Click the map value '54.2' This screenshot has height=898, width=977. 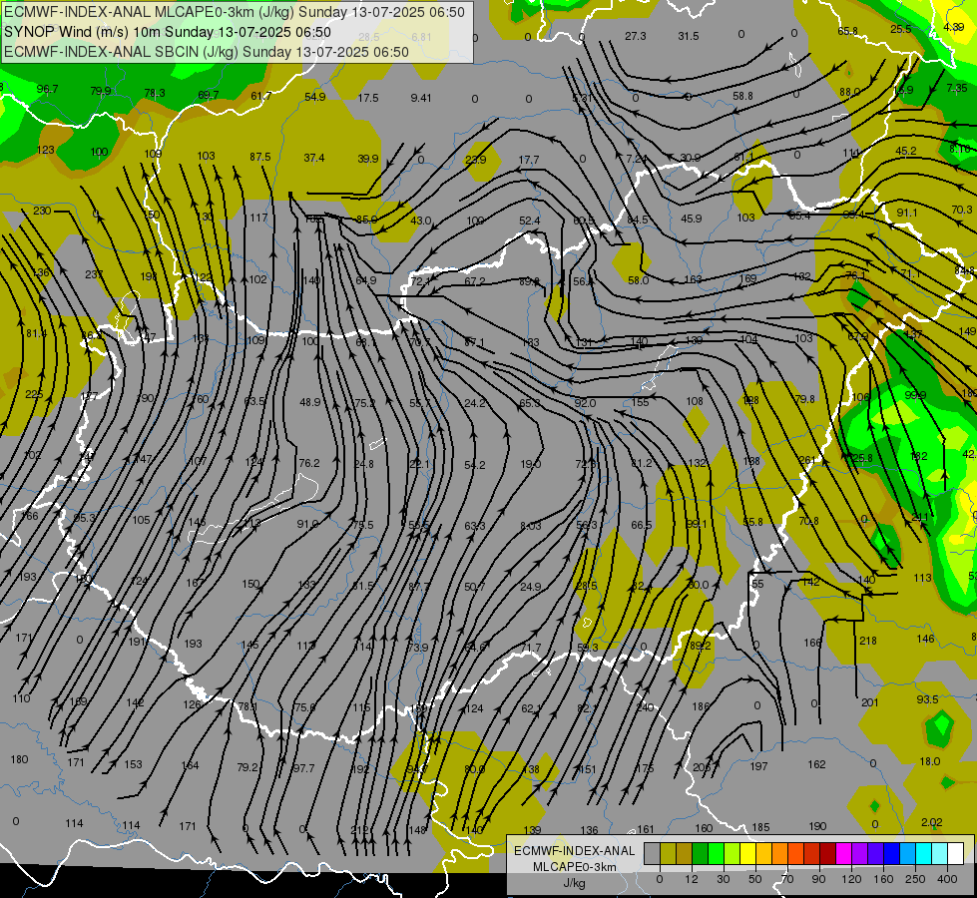click(x=475, y=464)
